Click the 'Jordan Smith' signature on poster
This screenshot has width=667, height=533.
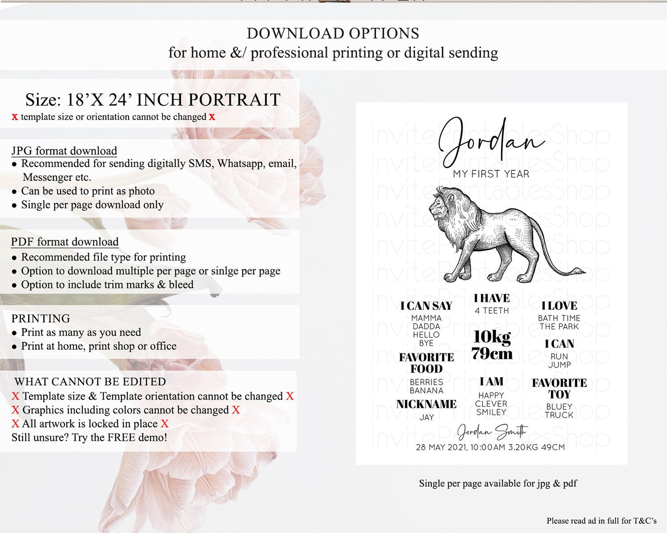(x=492, y=431)
